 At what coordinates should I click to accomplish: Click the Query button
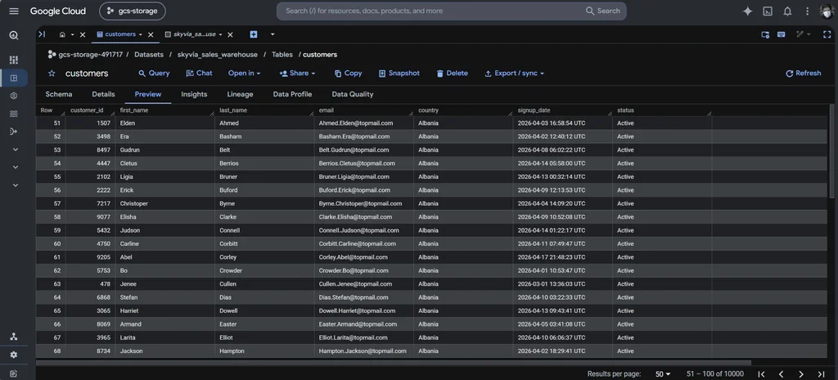pyautogui.click(x=154, y=73)
